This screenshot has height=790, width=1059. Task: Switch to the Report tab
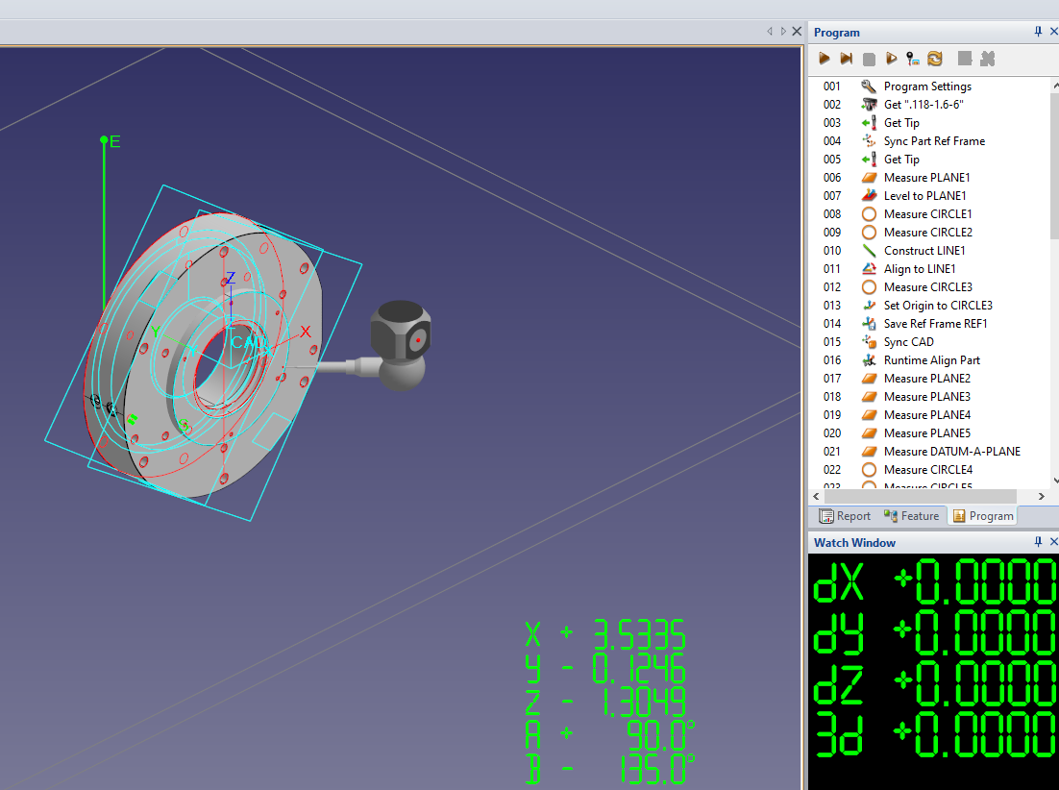(845, 516)
